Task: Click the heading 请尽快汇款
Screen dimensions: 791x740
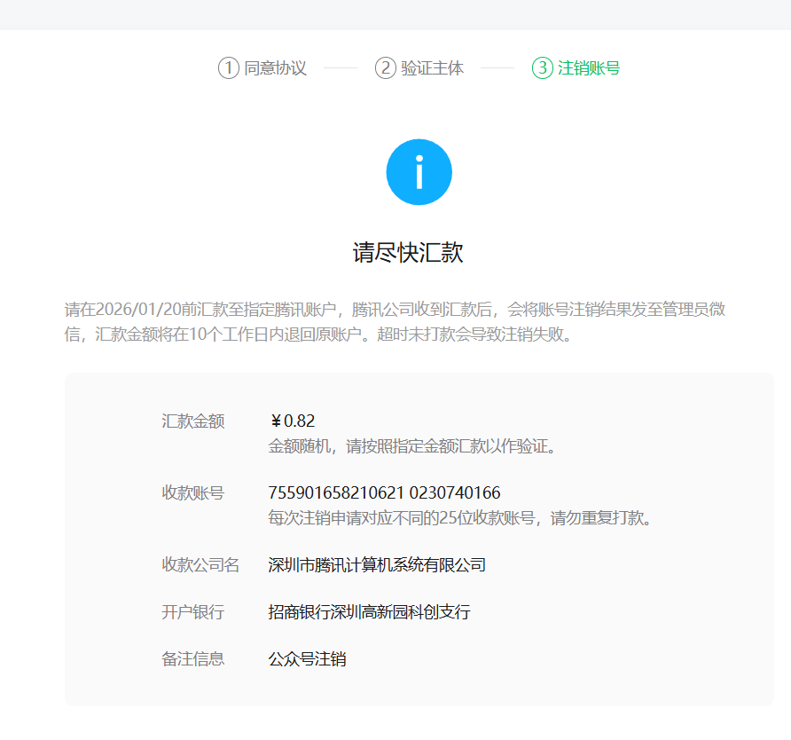Action: 408,252
